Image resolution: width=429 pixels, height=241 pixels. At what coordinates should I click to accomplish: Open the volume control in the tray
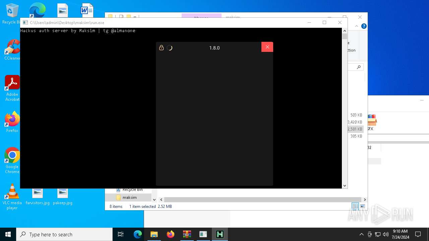coord(386,234)
